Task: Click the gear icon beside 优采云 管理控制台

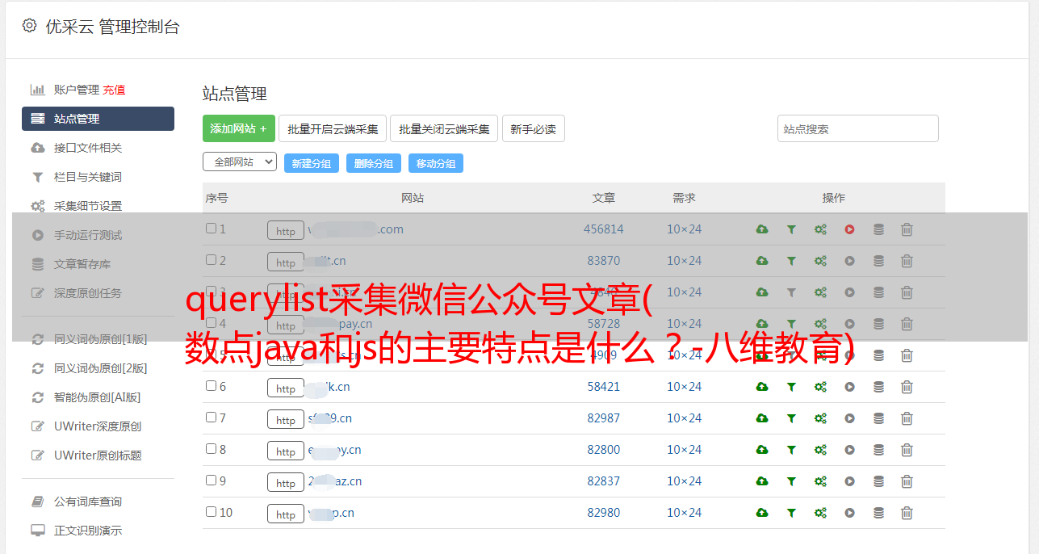Action: [x=29, y=26]
